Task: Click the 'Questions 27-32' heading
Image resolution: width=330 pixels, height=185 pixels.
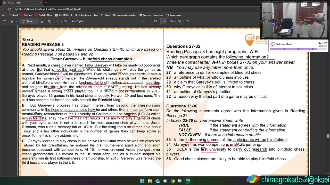Action: tap(183, 47)
